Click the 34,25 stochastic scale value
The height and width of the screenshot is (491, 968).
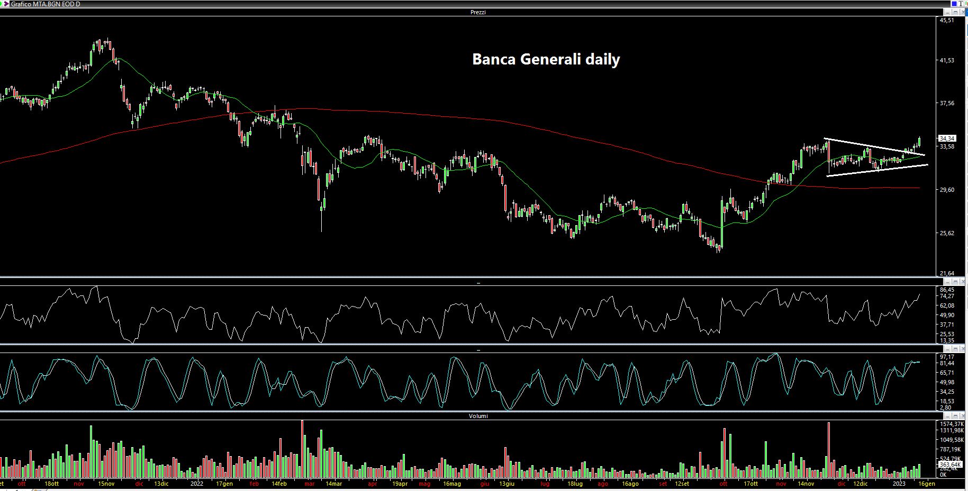(x=947, y=392)
